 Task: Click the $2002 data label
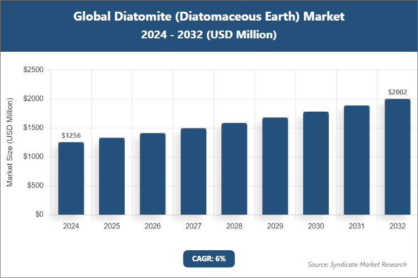pyautogui.click(x=397, y=92)
